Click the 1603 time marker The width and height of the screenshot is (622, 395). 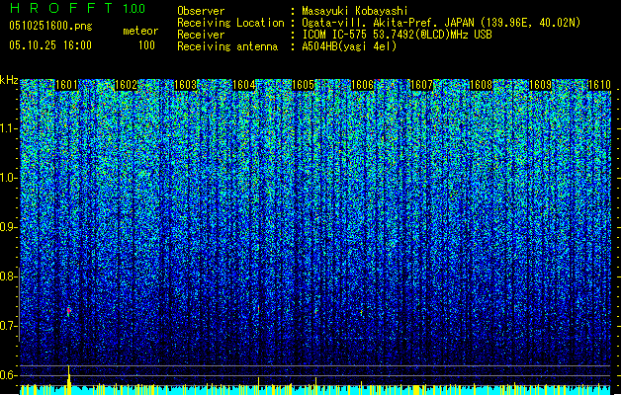[185, 85]
